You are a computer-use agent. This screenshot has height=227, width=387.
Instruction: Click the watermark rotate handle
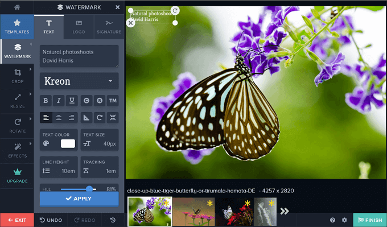tap(175, 10)
